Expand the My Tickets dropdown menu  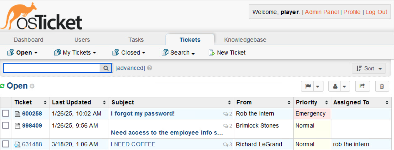point(75,53)
